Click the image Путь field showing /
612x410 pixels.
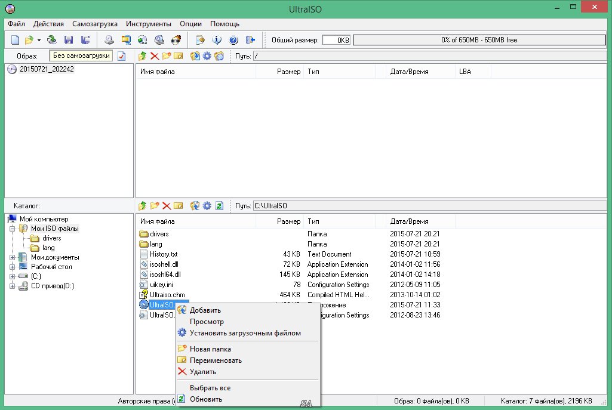point(430,56)
